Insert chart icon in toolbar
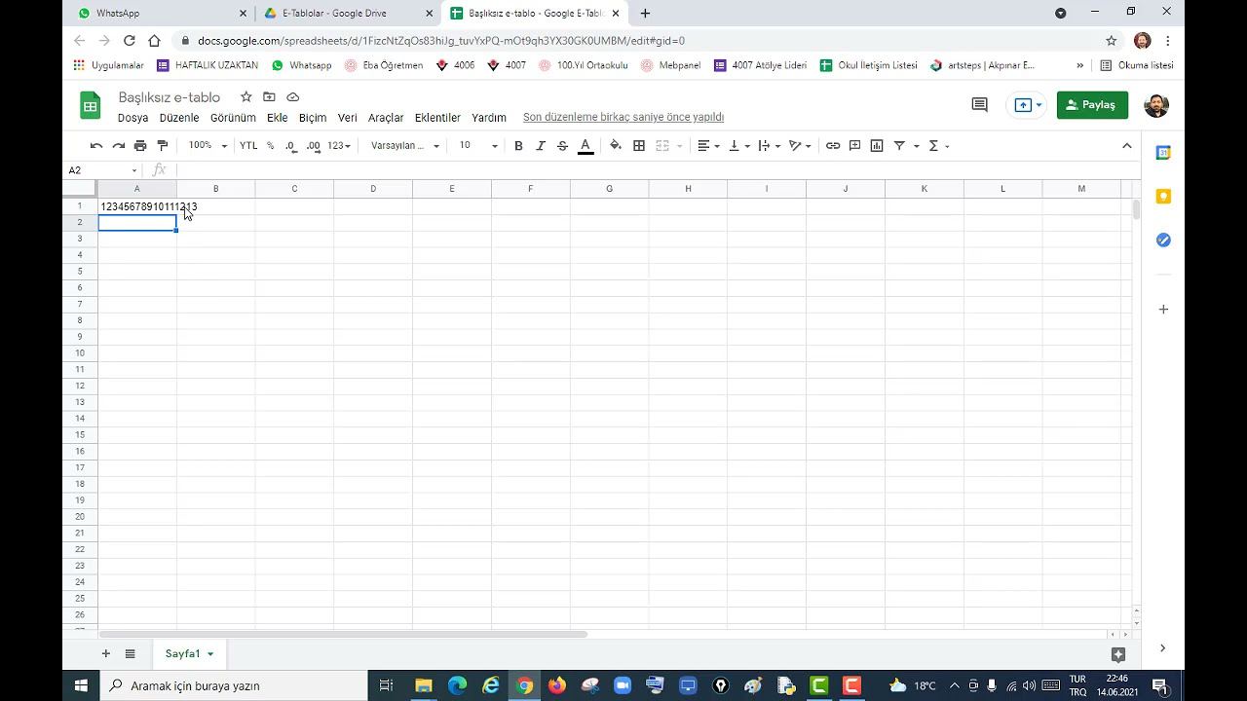The image size is (1247, 701). [x=877, y=146]
